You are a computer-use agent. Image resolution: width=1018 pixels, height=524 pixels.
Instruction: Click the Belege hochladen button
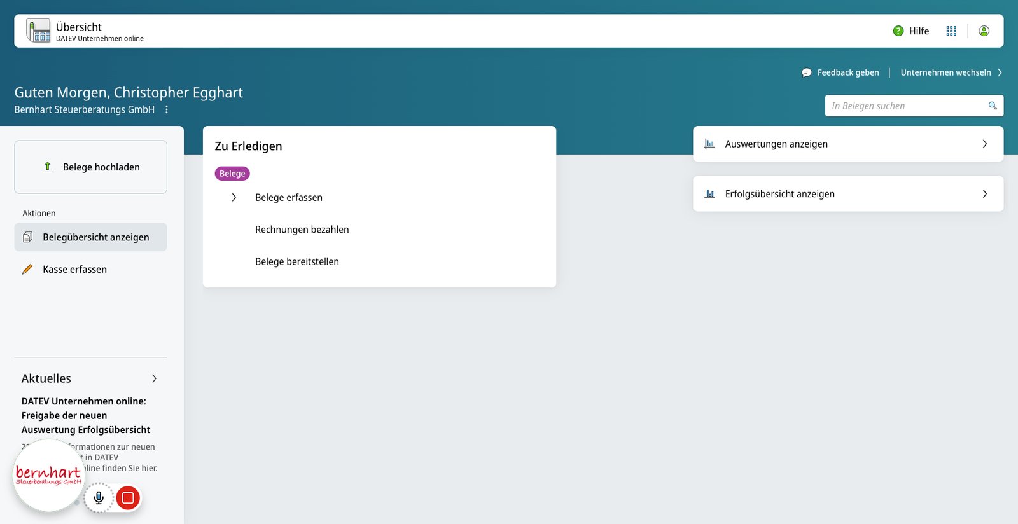pyautogui.click(x=90, y=167)
